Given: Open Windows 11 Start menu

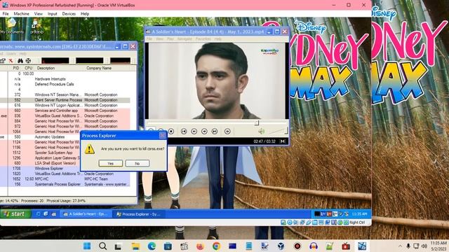Looking at the screenshot, I should 87,246.
